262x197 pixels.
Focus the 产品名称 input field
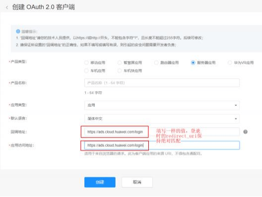pos(162,83)
